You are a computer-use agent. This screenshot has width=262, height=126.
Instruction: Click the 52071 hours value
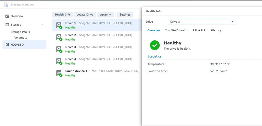tap(219, 71)
